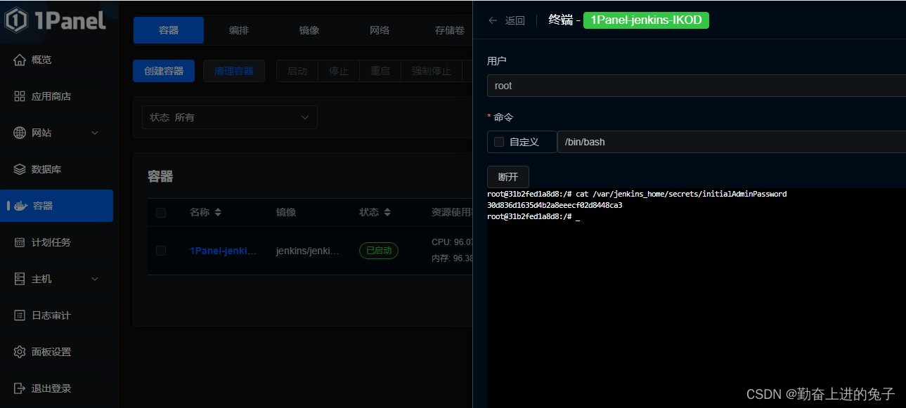This screenshot has width=906, height=408.
Task: Click the /bin/bash command field
Action: [732, 142]
